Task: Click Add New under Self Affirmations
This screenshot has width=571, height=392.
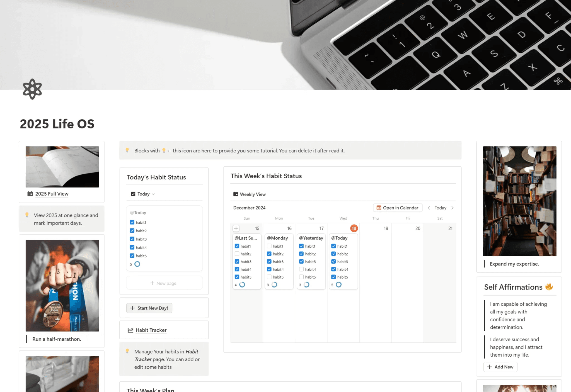Action: 500,367
